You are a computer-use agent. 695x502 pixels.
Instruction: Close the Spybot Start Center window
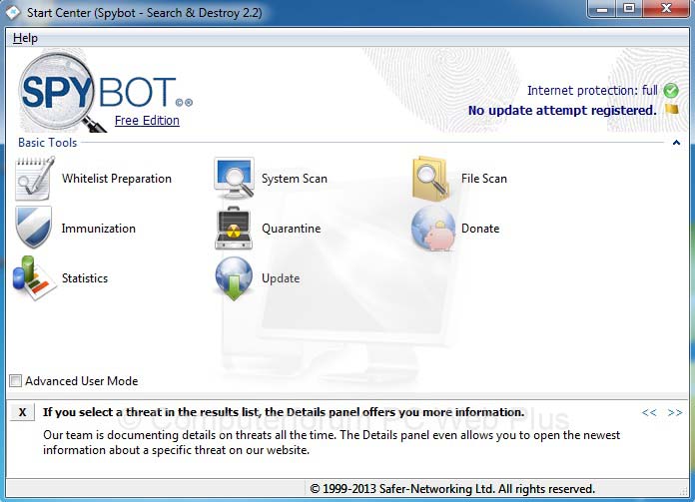coord(666,9)
